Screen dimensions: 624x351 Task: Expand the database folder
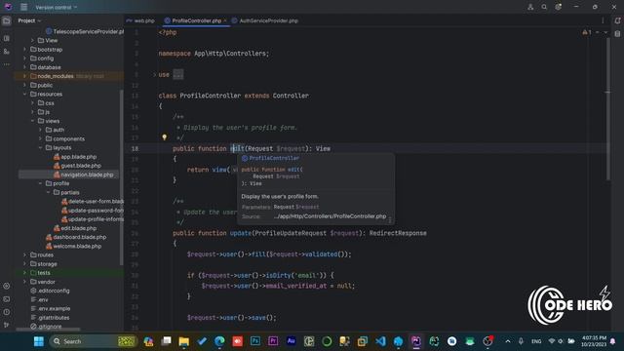click(24, 67)
